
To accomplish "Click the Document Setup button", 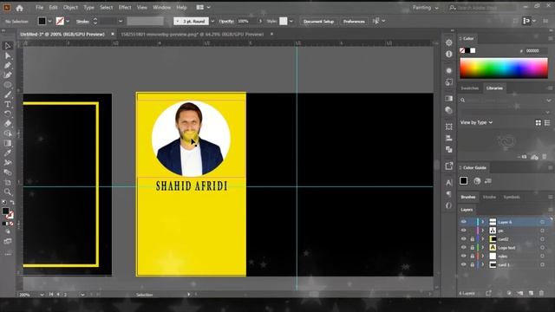I will [318, 21].
